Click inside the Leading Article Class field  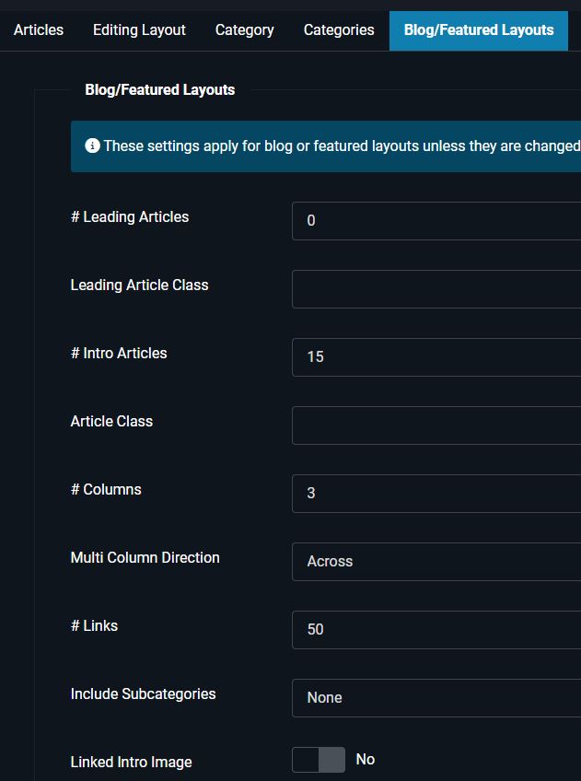[435, 288]
